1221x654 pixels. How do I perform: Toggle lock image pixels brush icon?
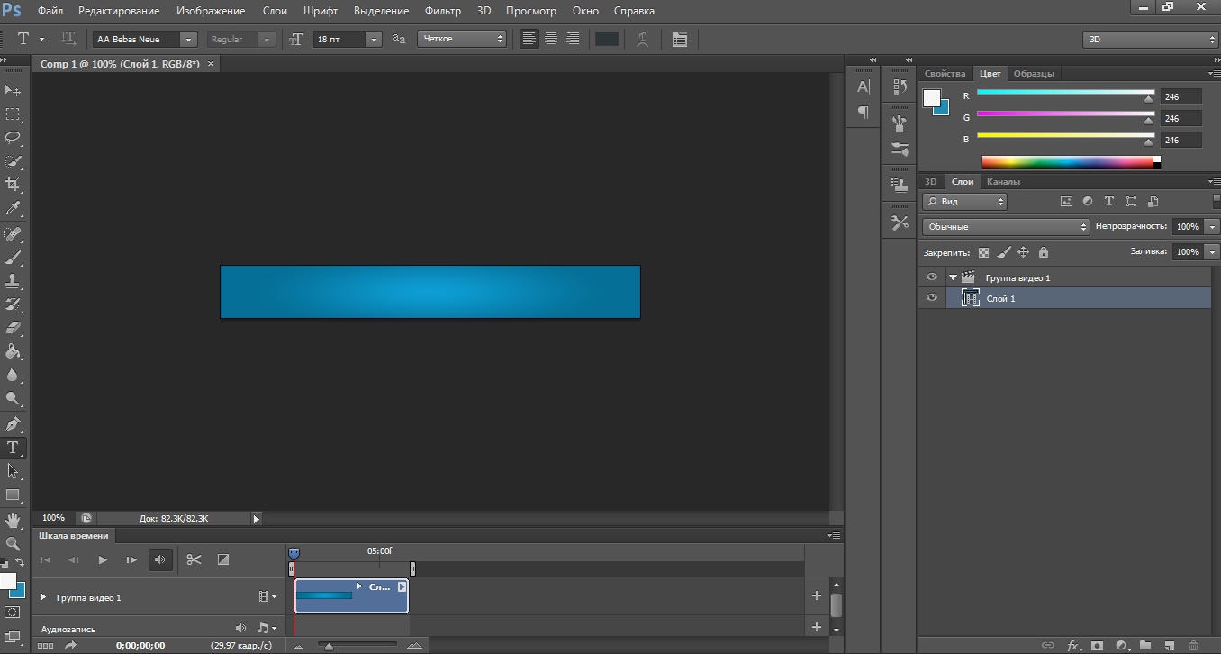pos(1003,253)
